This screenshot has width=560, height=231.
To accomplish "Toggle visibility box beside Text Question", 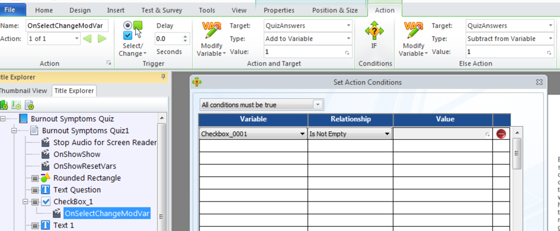I will (x=34, y=190).
